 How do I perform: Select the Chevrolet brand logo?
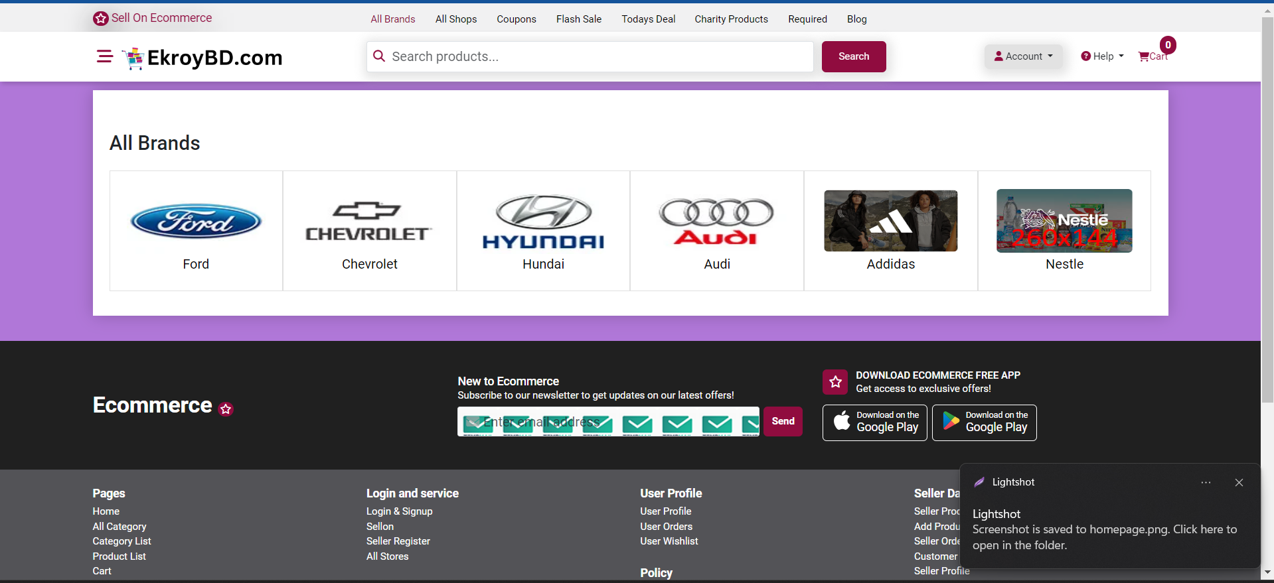[369, 221]
